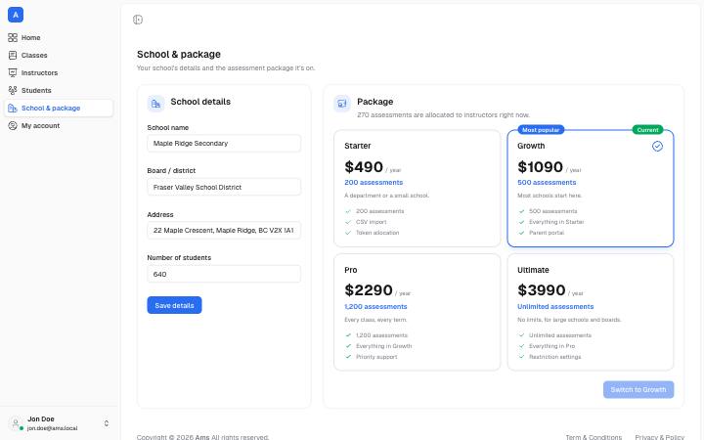
Task: Open the Instructors menu item
Action: tap(59, 72)
